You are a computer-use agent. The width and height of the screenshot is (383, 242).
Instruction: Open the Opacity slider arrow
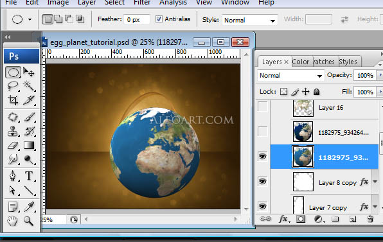click(380, 75)
